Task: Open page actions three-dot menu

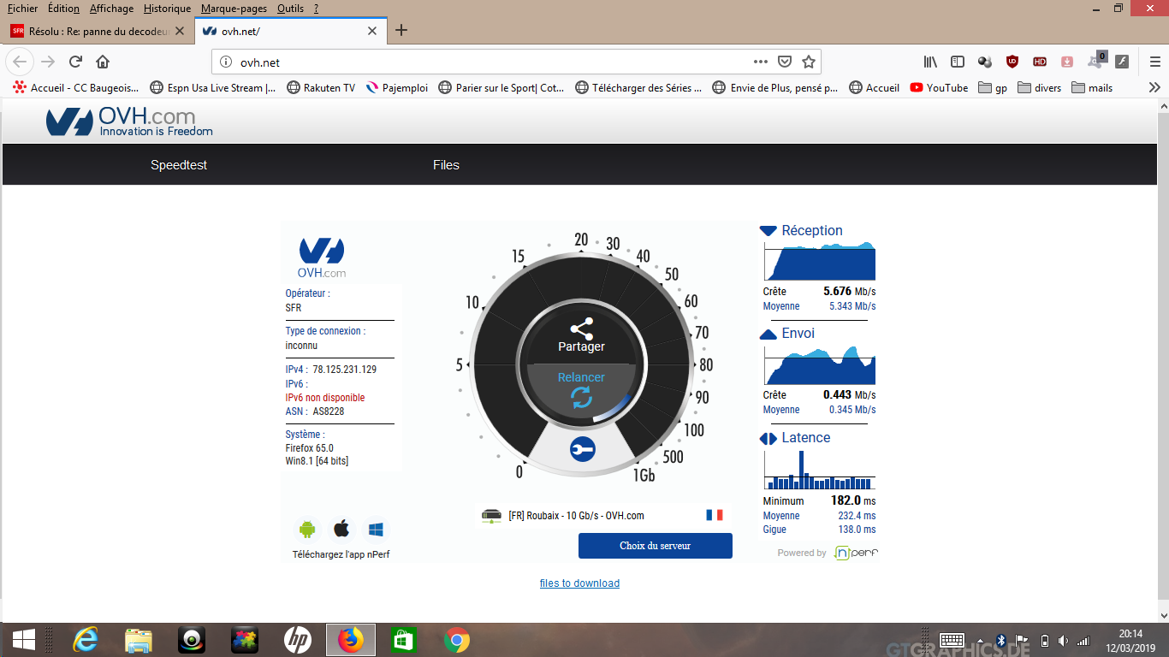Action: [x=760, y=62]
